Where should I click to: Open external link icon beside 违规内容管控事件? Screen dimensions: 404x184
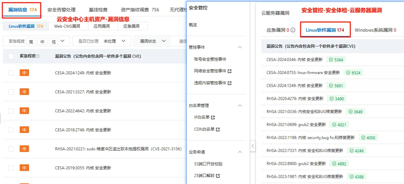(230, 83)
